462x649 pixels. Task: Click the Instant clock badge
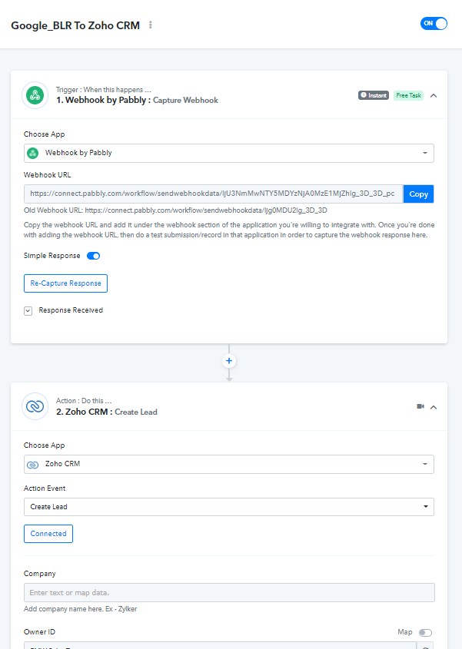pyautogui.click(x=374, y=95)
